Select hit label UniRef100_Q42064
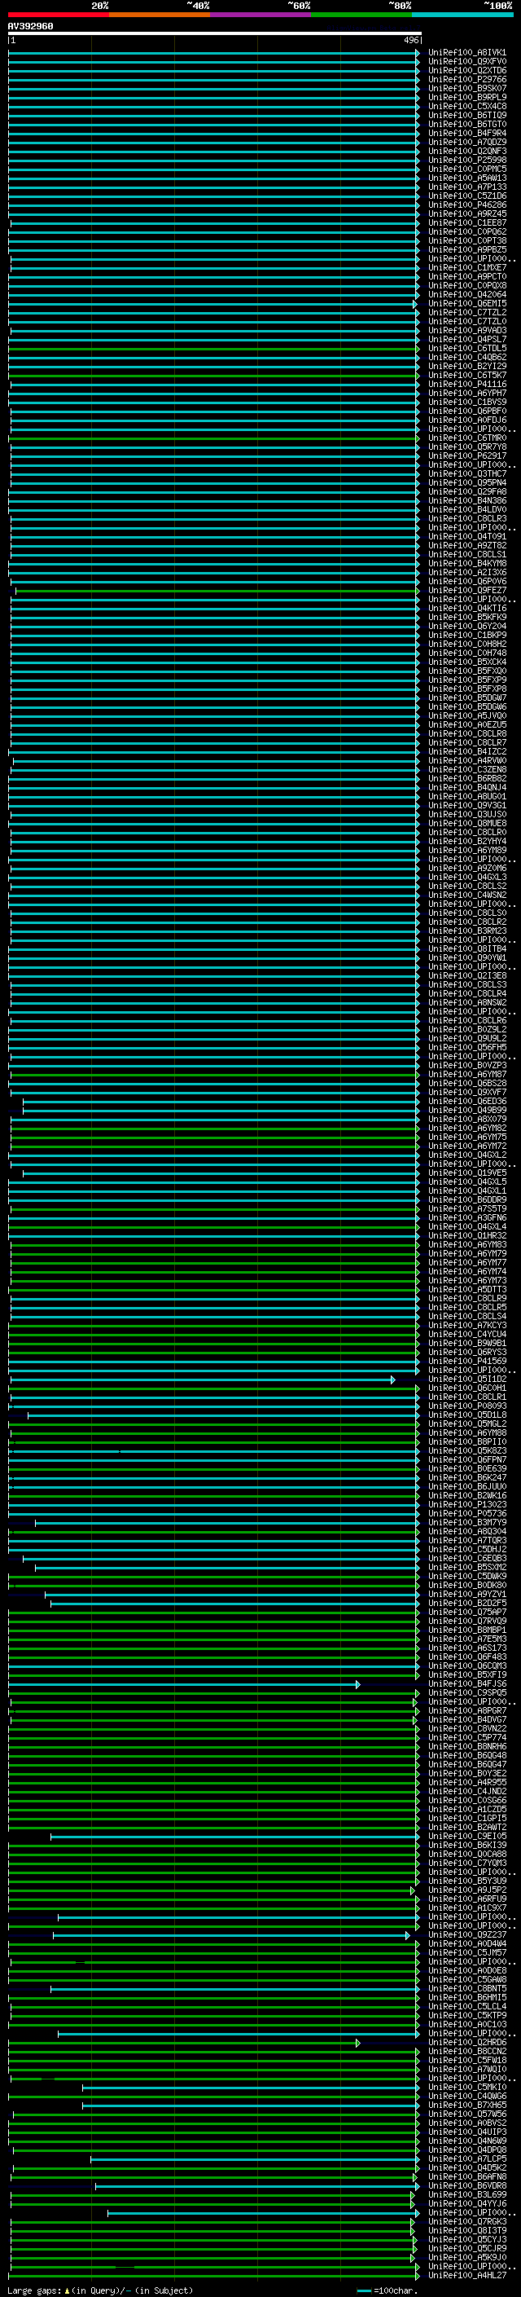Screen dimensions: 521x2297 pyautogui.click(x=466, y=294)
